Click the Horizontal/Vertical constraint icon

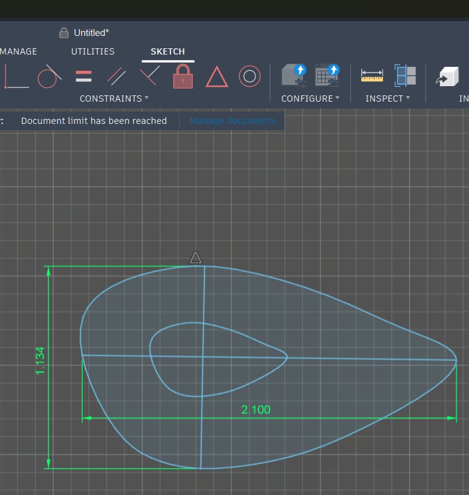pos(16,77)
